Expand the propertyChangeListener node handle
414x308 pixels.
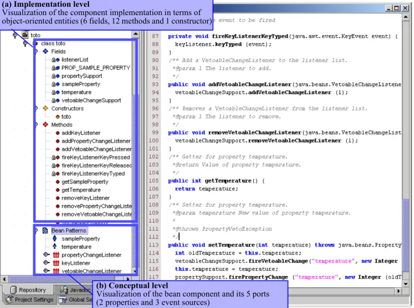(46, 255)
